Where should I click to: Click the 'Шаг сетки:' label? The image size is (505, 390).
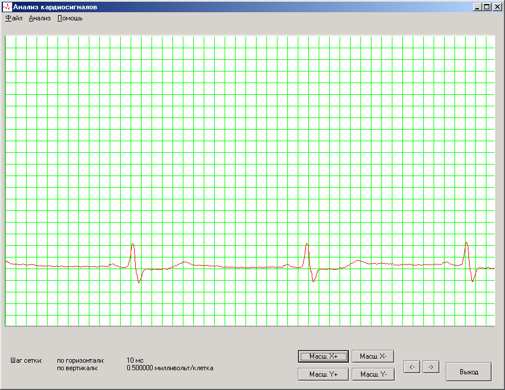pyautogui.click(x=26, y=360)
